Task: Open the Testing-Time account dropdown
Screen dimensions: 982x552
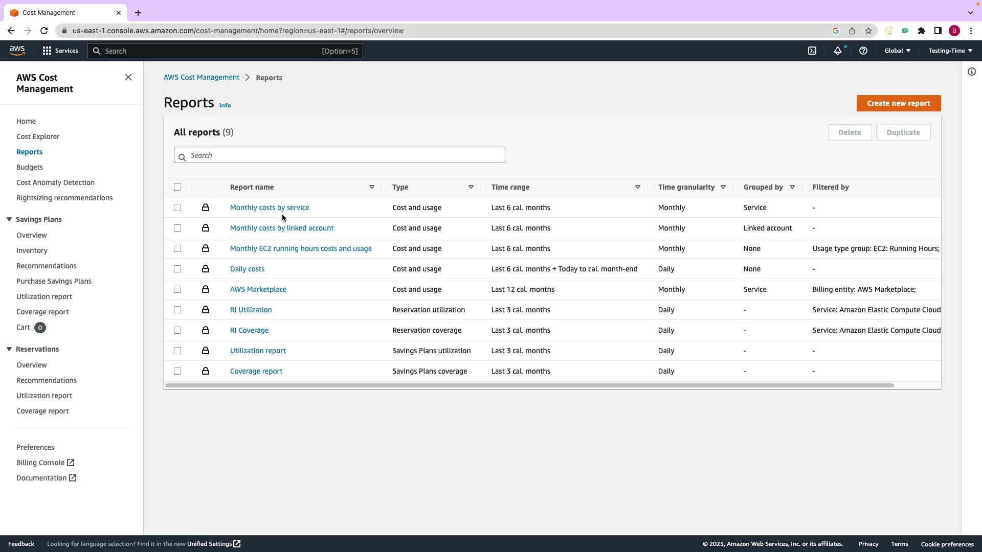Action: 950,51
